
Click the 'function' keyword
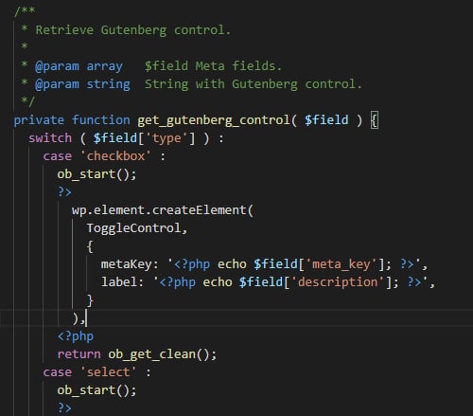click(100, 120)
